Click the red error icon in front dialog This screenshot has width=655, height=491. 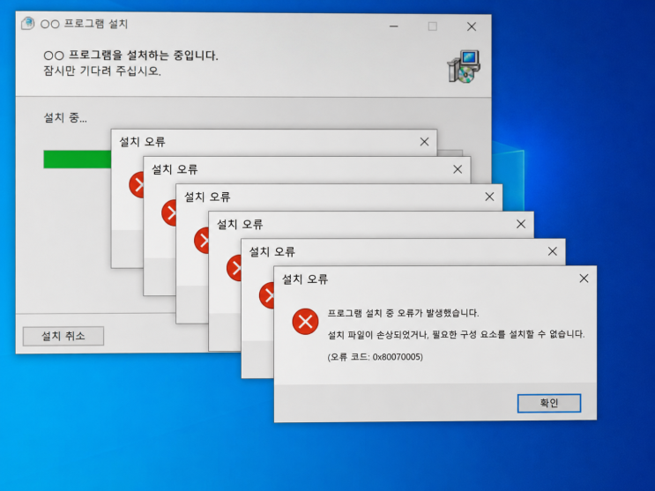pyautogui.click(x=305, y=322)
